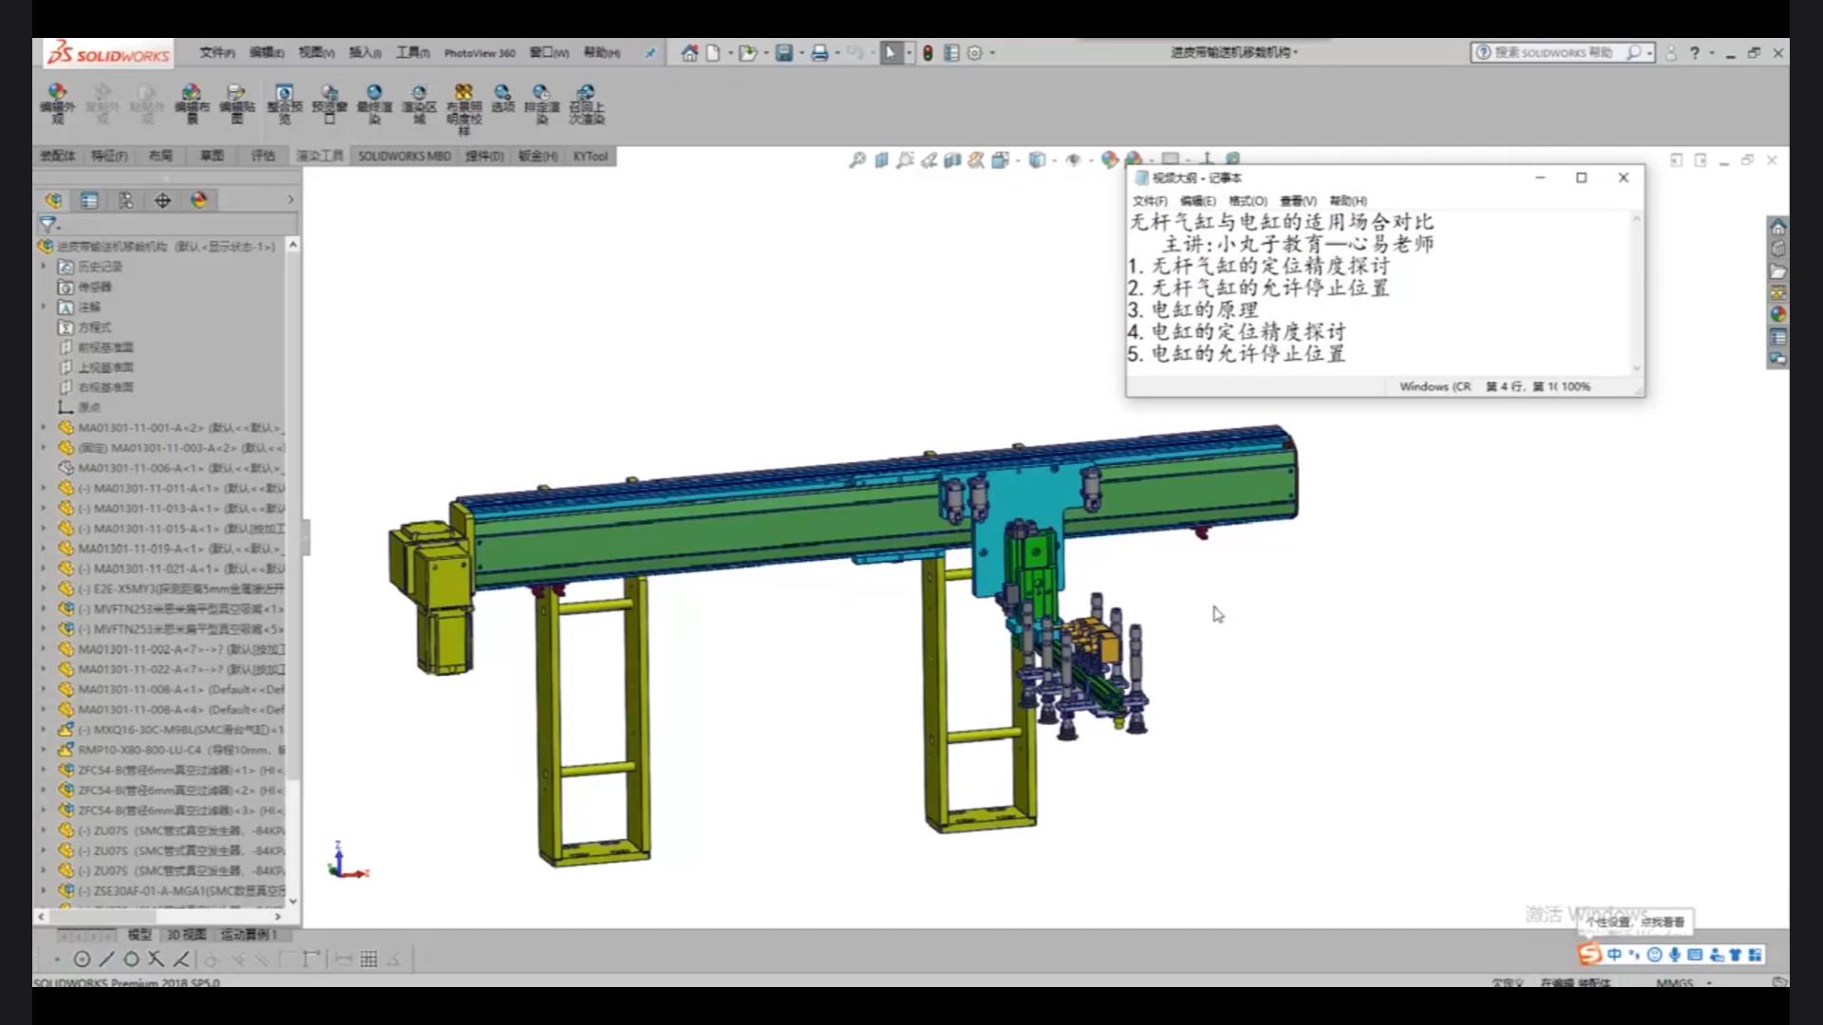Open the 视图 View menu
Viewport: 1823px width, 1025px height.
[x=316, y=53]
